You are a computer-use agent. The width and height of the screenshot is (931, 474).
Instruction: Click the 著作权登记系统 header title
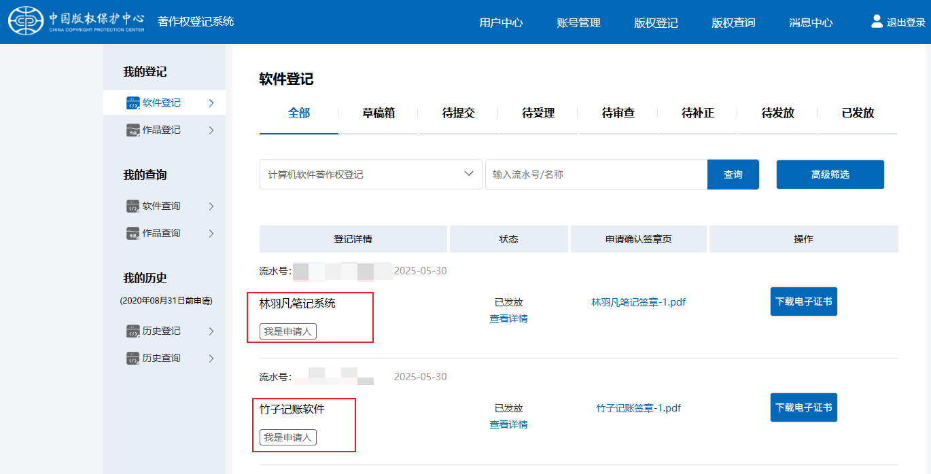196,22
